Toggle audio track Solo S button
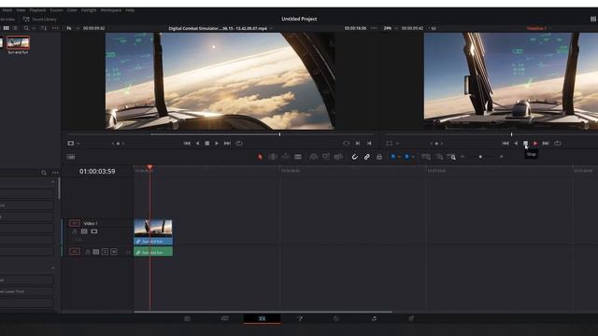 [x=105, y=252]
